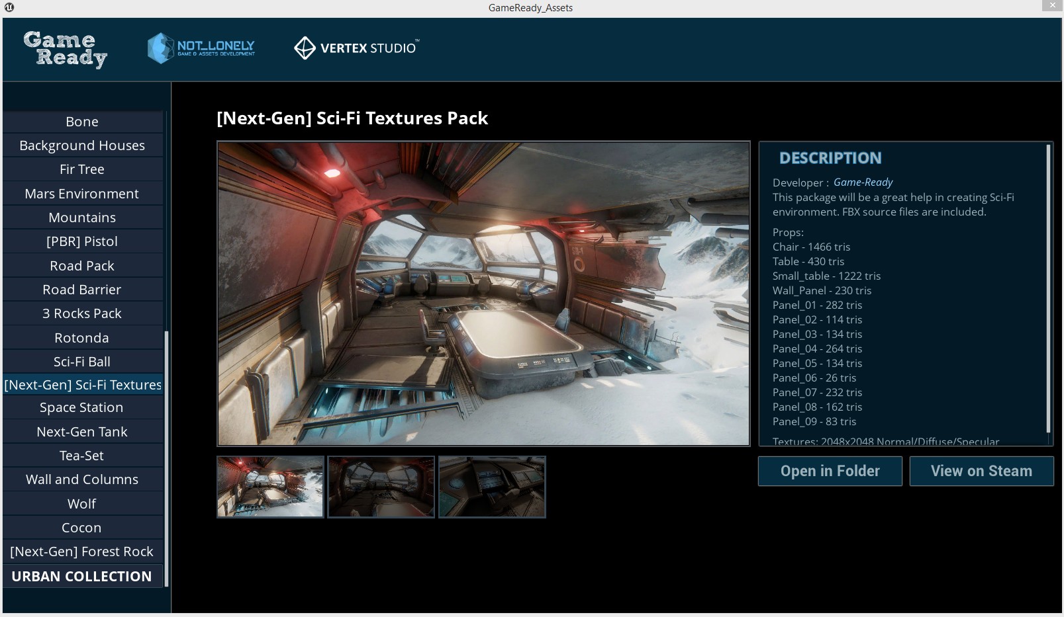Screen dimensions: 1064x617
Task: Select the Wolf asset in the sidebar
Action: pos(81,503)
